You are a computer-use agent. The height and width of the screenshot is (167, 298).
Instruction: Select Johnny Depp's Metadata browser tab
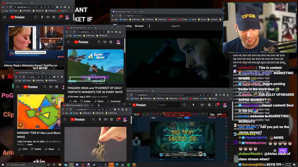coord(15,3)
